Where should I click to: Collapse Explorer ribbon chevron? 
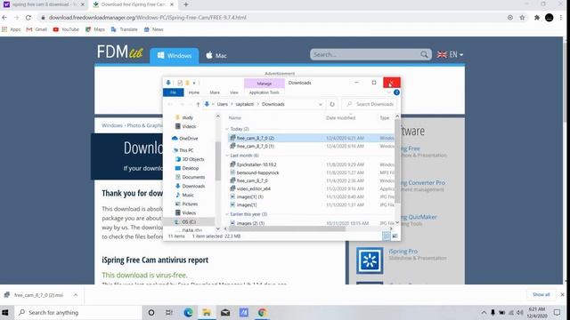pos(389,92)
